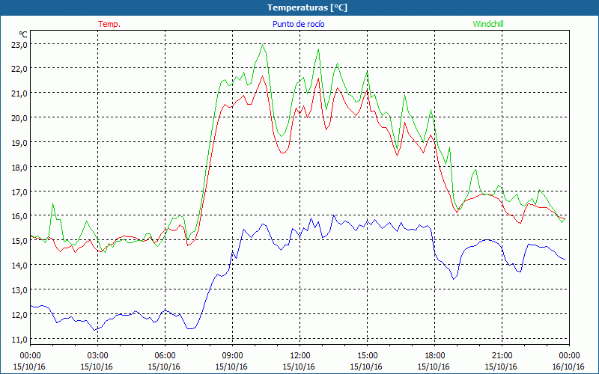This screenshot has width=599, height=374.
Task: Click the 16,0 value on y-axis
Action: coord(19,216)
